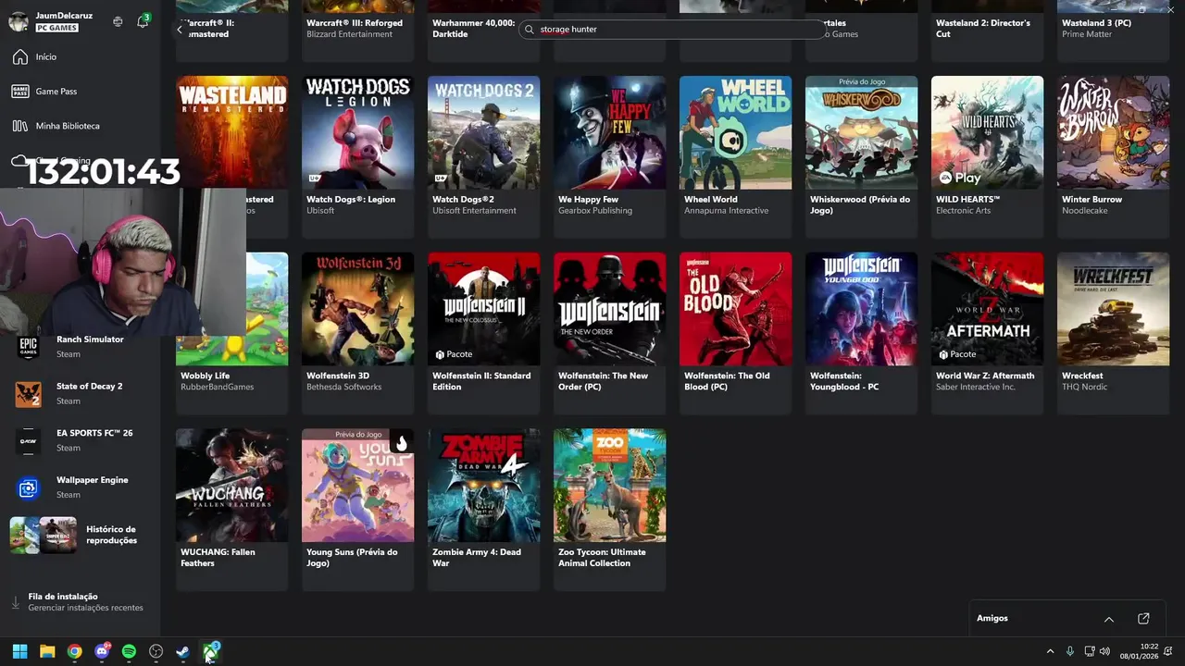Open Steam from the taskbar
Screen dimensions: 1185x666
click(x=183, y=651)
